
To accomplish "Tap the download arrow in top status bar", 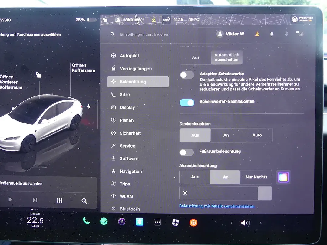I will 154,20.
